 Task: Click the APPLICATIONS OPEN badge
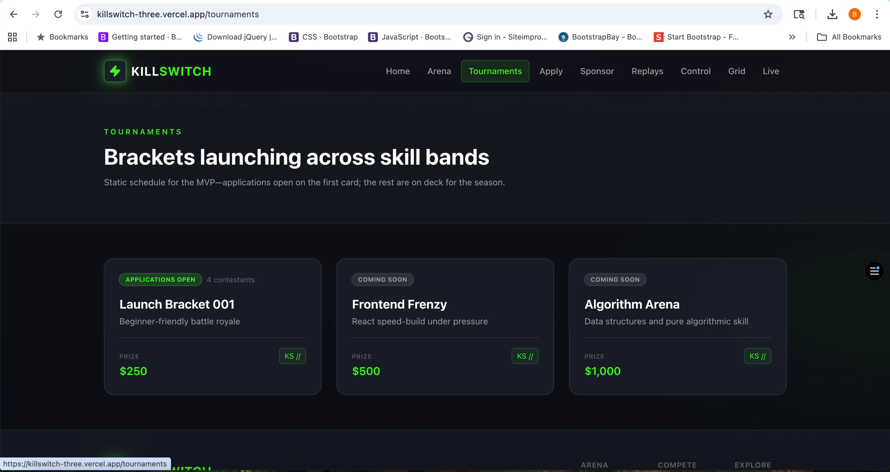(160, 280)
